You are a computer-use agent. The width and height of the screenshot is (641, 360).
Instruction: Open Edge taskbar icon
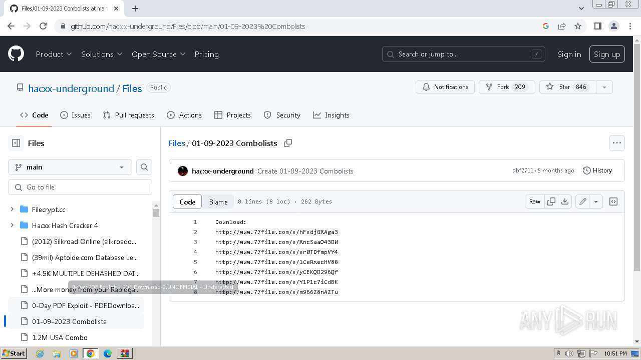point(108,353)
